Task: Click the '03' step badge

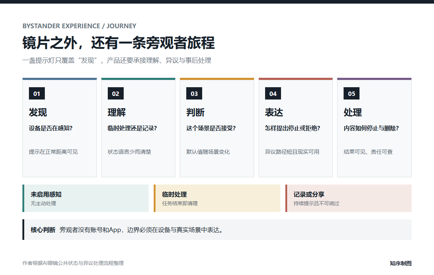Action: coord(194,94)
